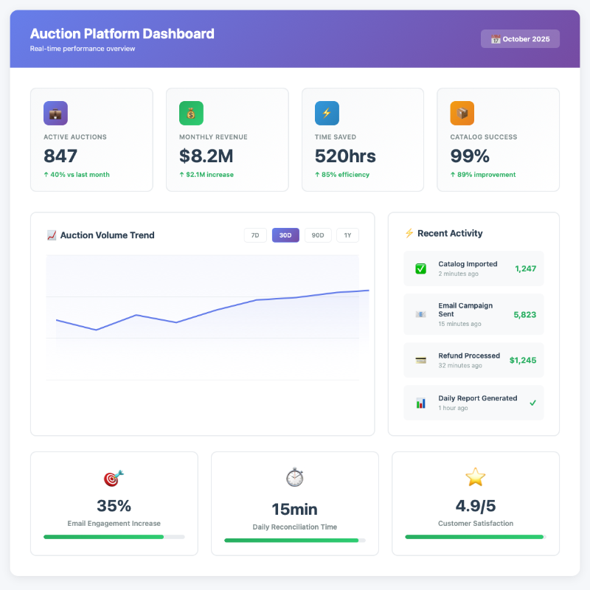The image size is (590, 590).
Task: Switch chart range to 7D
Action: [x=255, y=235]
